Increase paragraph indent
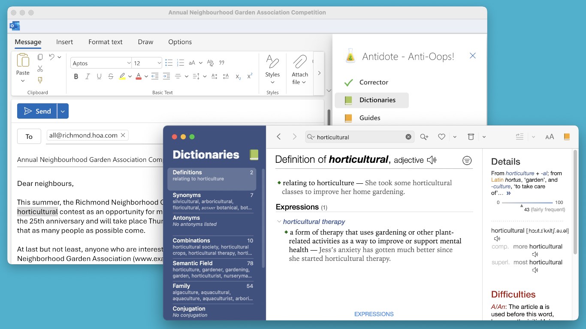586x329 pixels. [166, 76]
